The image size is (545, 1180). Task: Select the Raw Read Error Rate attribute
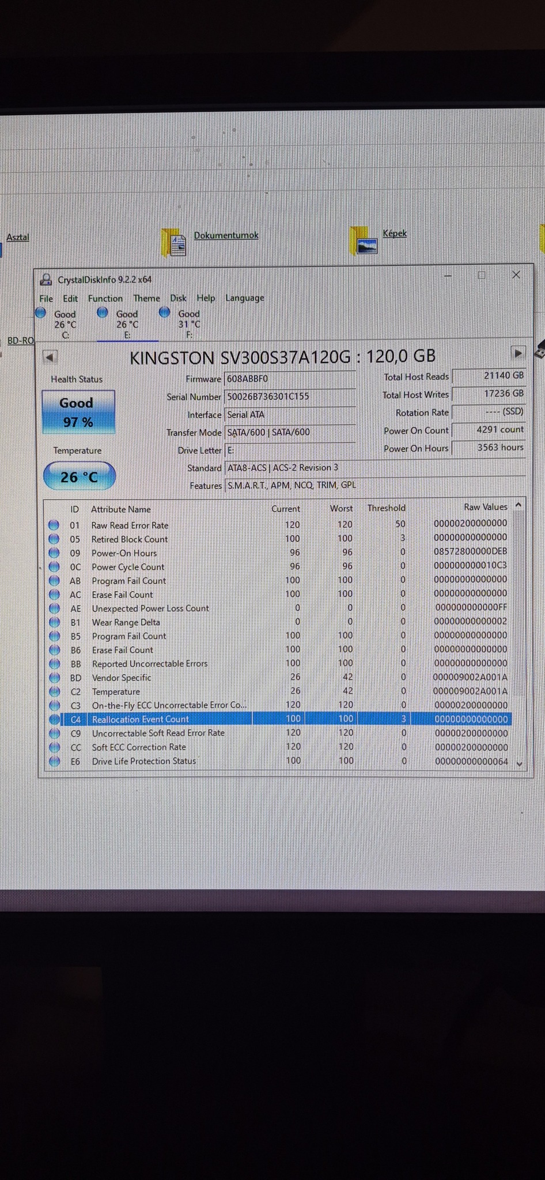(130, 525)
